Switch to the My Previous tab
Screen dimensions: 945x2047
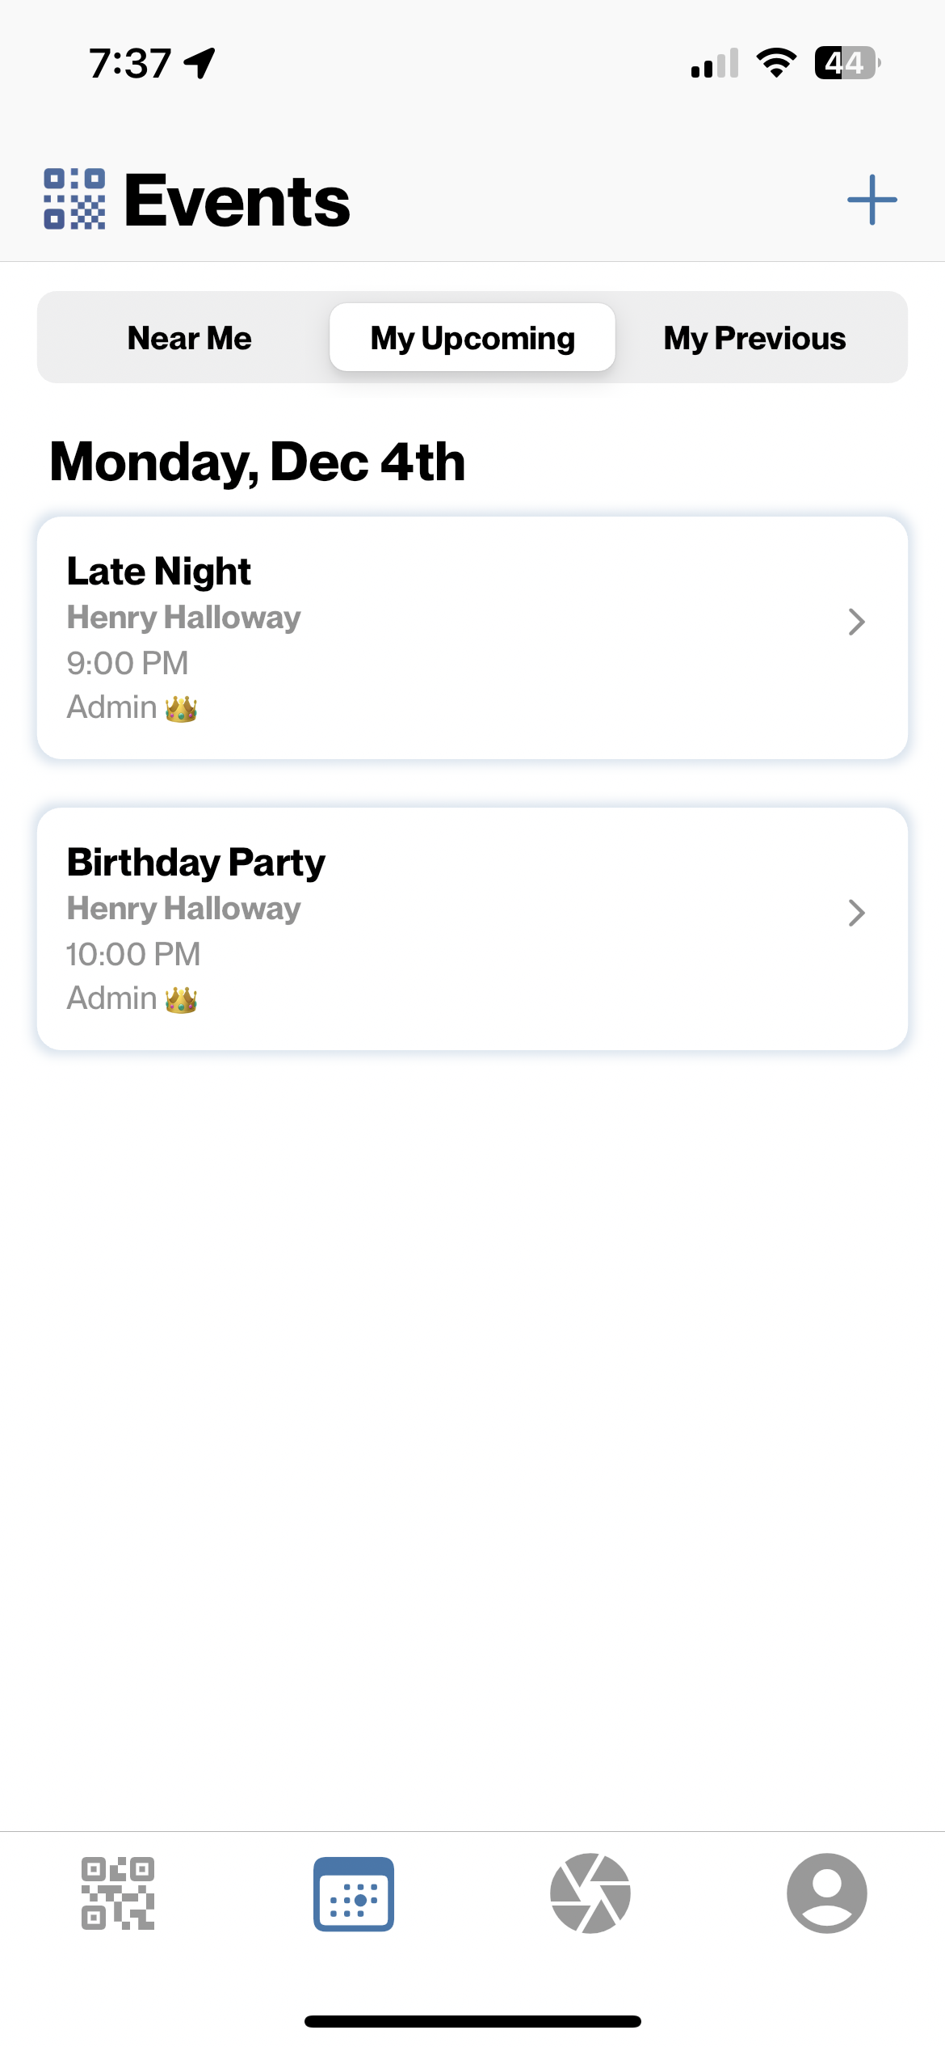(x=755, y=338)
